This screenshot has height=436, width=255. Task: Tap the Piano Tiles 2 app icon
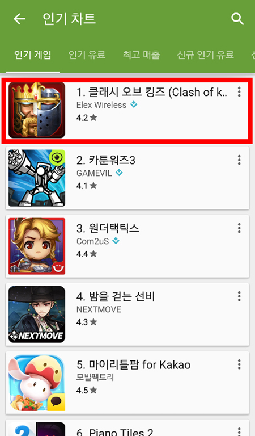click(37, 429)
